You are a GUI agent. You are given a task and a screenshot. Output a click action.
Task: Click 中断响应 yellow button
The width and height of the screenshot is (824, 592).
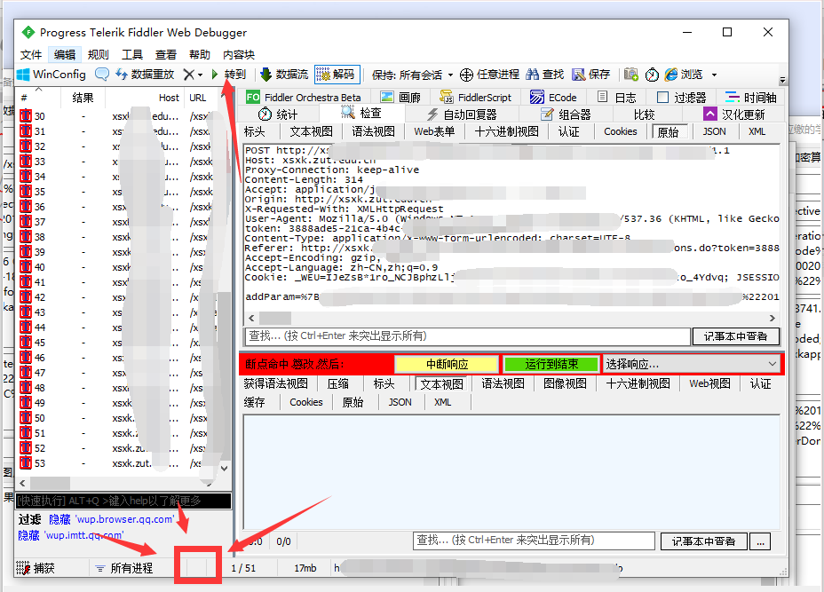coord(447,364)
